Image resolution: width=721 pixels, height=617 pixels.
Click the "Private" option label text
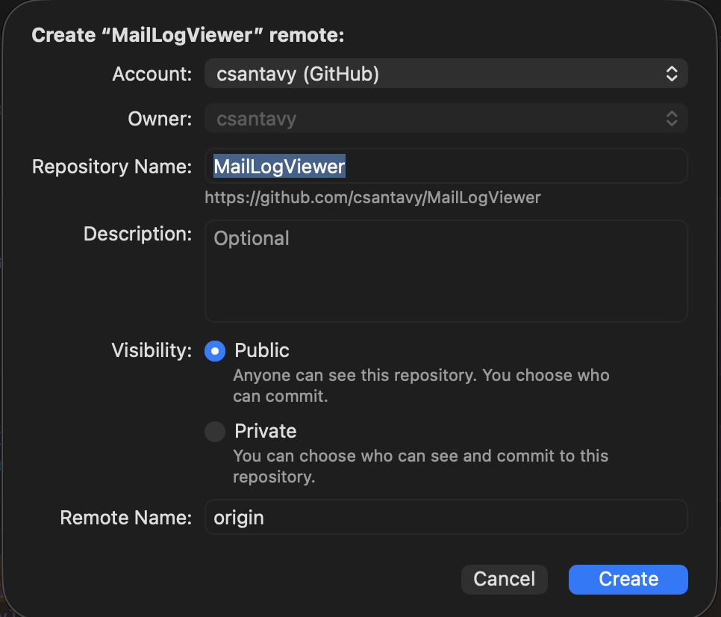click(x=265, y=432)
